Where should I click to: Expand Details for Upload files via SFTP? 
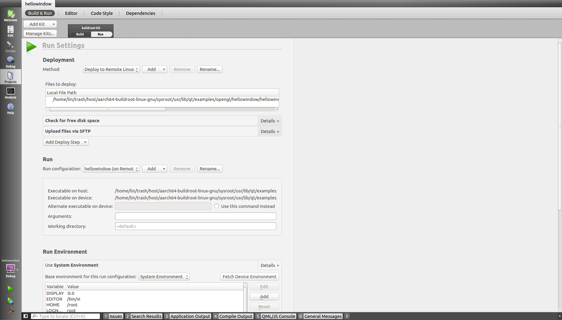pos(269,132)
